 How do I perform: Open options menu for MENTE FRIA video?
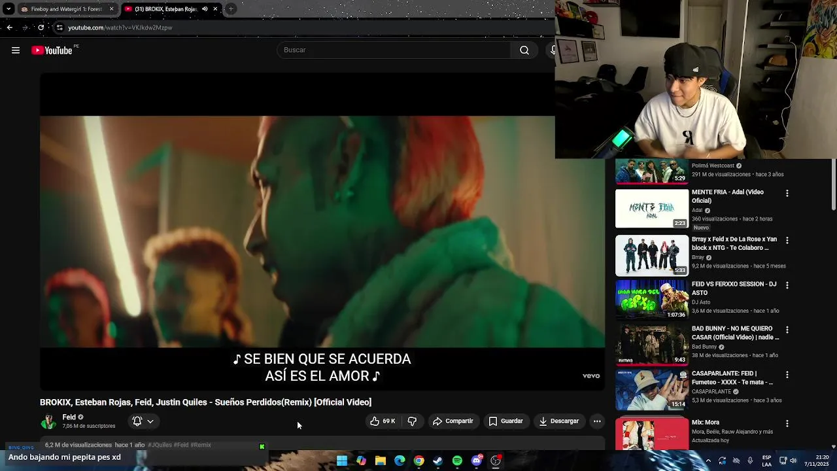point(787,194)
